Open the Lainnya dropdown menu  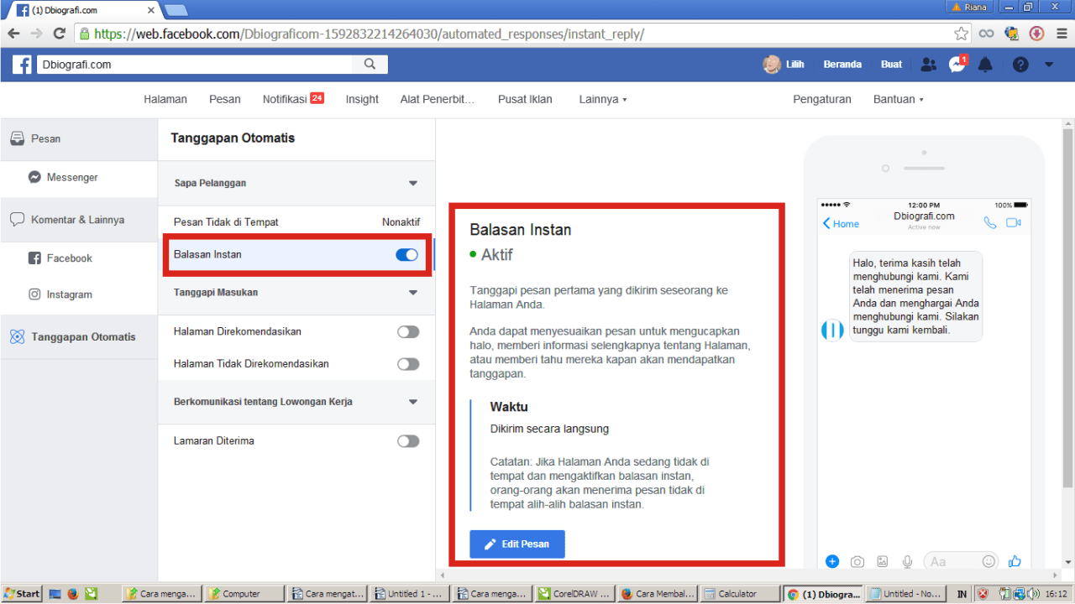(603, 99)
